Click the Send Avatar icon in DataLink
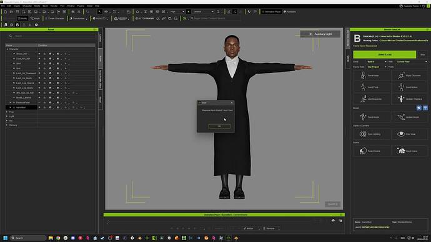This screenshot has height=242, width=431. (x=363, y=75)
